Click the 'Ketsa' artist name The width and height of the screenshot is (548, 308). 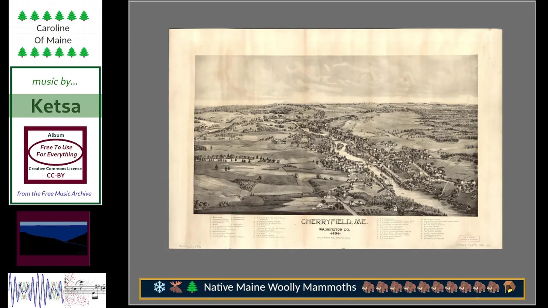click(x=56, y=106)
